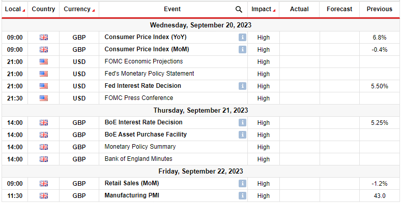Open info icon for Consumer Price Index (MoM)
The width and height of the screenshot is (401, 203).
pyautogui.click(x=242, y=49)
